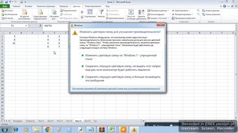Expand the Name Box dropdown arrow
Screen dimensions: 238x133
coord(26,26)
